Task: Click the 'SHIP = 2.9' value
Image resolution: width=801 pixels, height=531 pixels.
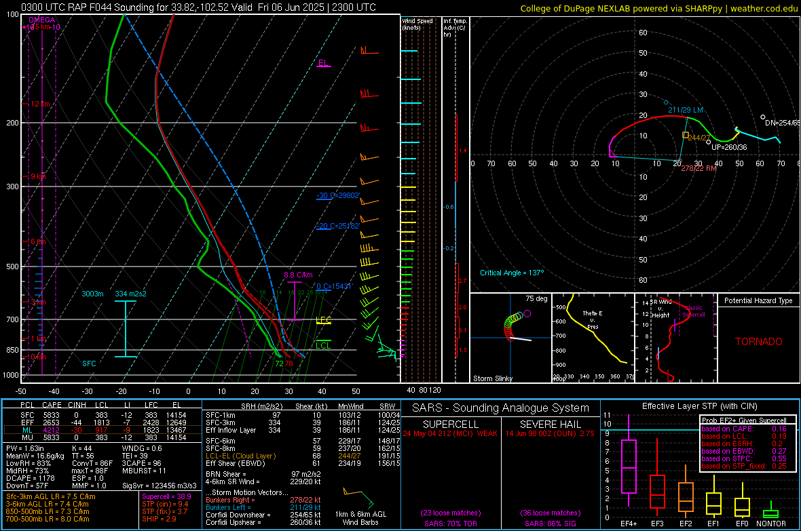Action: coord(159,519)
